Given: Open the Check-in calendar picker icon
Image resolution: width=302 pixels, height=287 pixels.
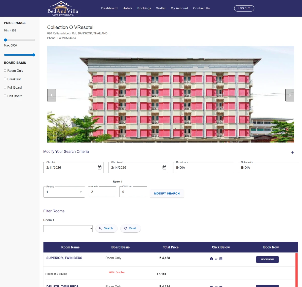Looking at the screenshot, I should point(100,168).
